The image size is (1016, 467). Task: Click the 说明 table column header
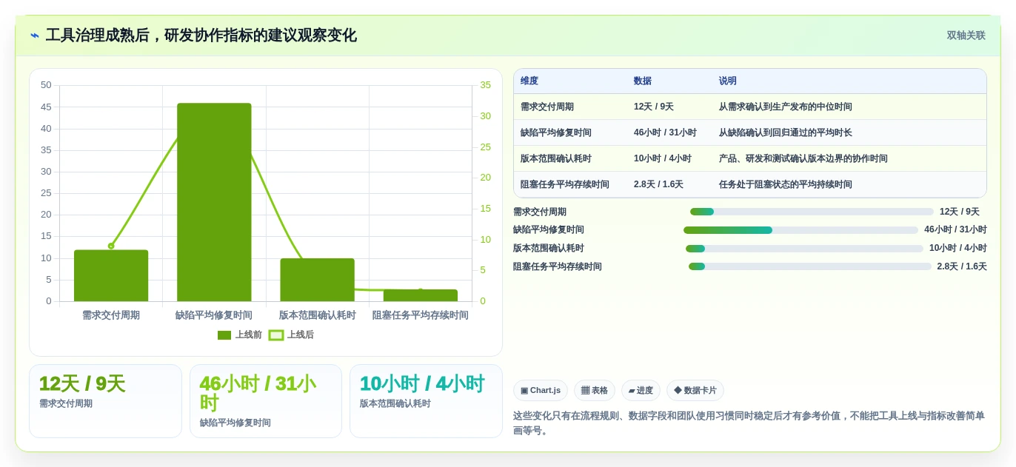coord(728,81)
